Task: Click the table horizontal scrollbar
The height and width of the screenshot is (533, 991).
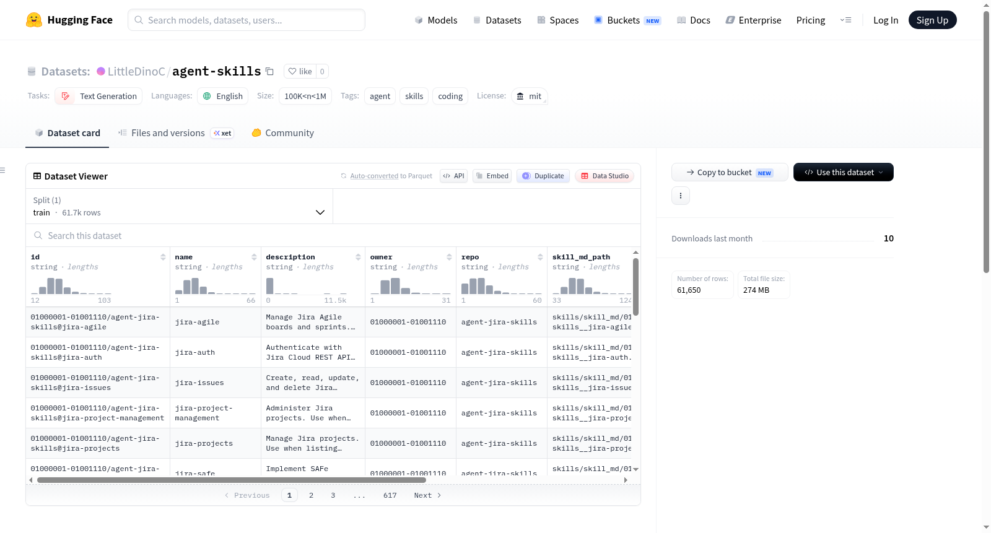Action: 232,480
